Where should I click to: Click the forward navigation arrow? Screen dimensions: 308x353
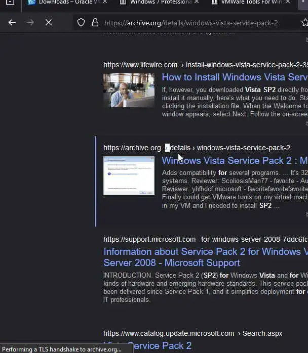point(30,23)
